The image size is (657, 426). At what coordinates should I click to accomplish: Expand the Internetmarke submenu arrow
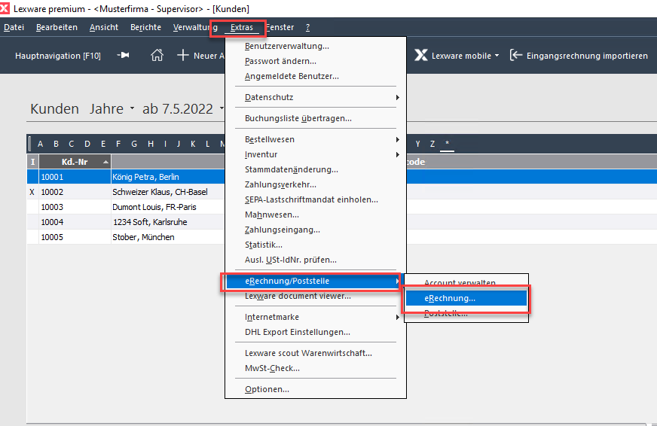tap(397, 317)
